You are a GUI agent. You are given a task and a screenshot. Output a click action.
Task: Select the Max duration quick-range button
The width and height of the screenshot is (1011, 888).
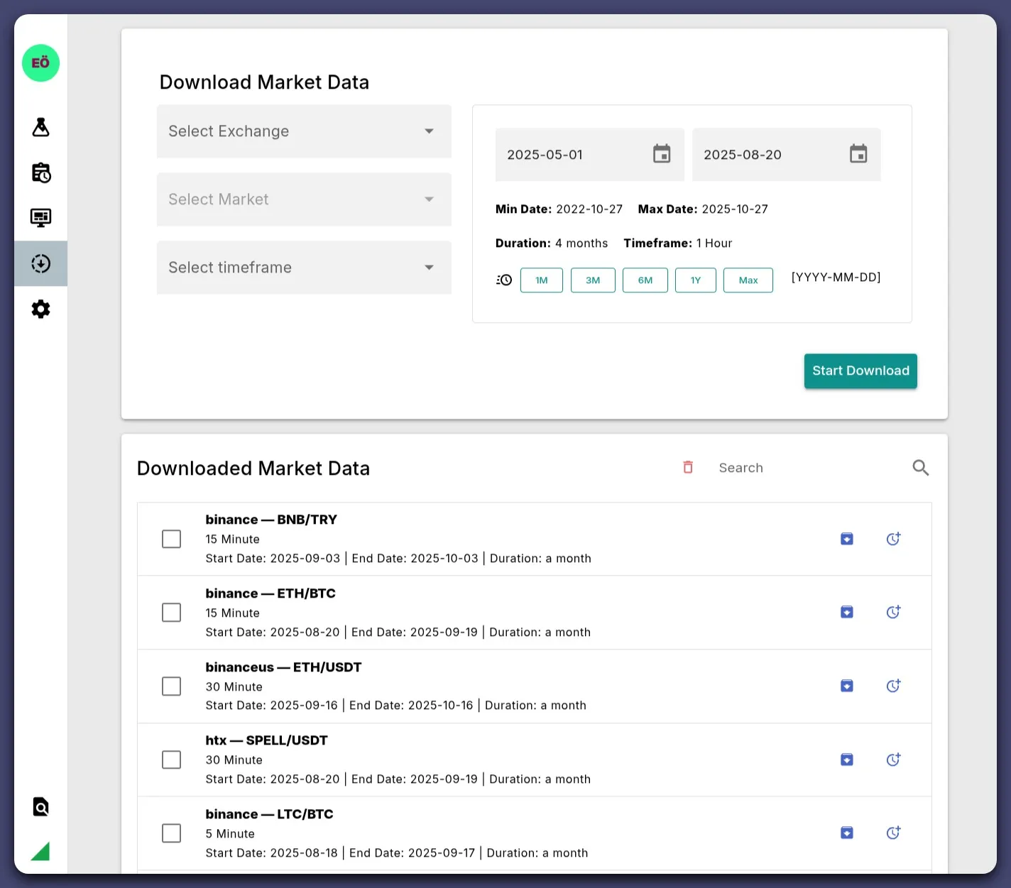tap(748, 280)
